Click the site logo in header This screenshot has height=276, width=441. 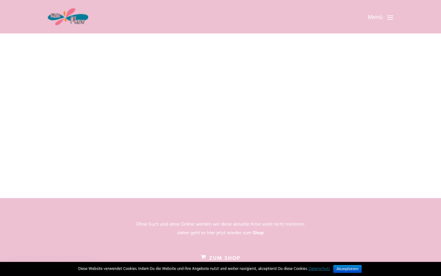point(68,17)
